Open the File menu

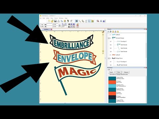point(40,18)
